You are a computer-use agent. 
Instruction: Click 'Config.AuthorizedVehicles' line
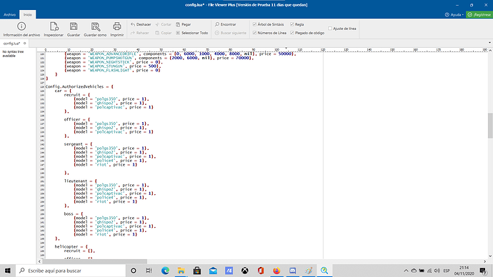(79, 86)
